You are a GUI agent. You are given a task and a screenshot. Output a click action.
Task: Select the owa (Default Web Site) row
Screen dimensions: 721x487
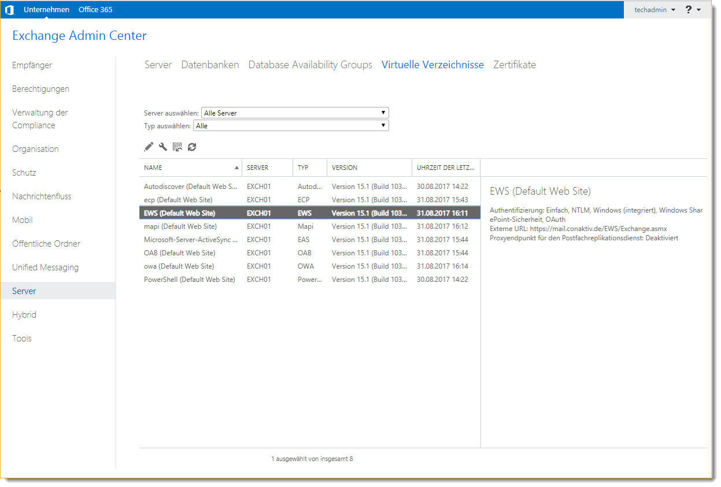click(x=179, y=266)
